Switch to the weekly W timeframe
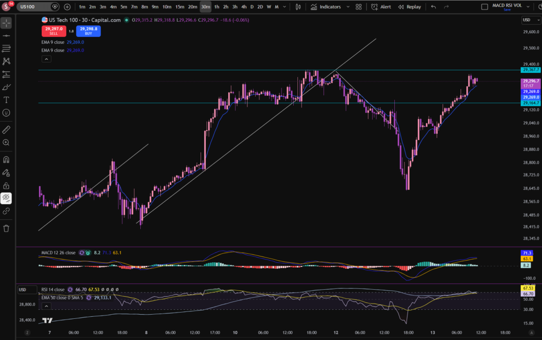The height and width of the screenshot is (340, 542). pos(269,6)
